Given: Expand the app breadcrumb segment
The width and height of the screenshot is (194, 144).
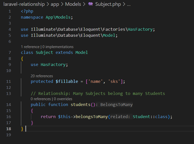Looking at the screenshot, I should 55,4.
